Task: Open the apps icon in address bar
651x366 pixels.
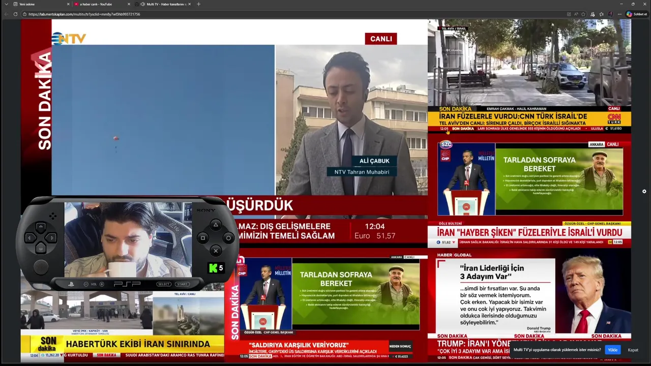Action: pyautogui.click(x=569, y=14)
